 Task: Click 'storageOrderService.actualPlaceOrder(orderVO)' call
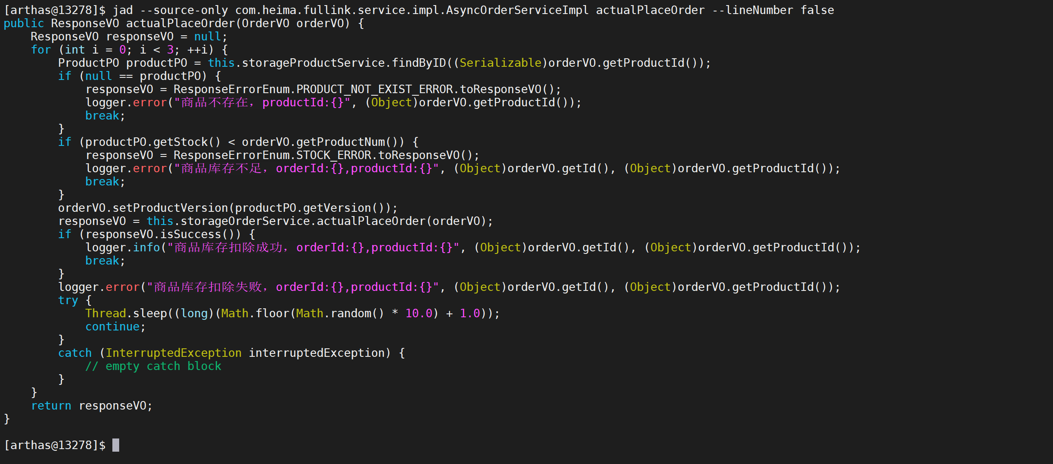tap(334, 221)
